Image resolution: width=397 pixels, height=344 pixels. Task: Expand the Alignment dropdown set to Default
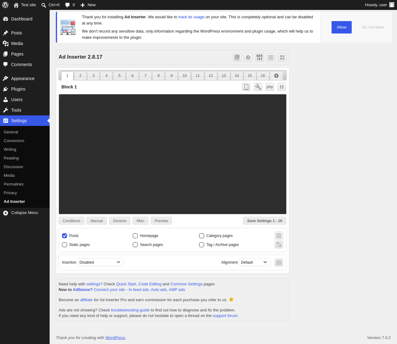point(255,262)
